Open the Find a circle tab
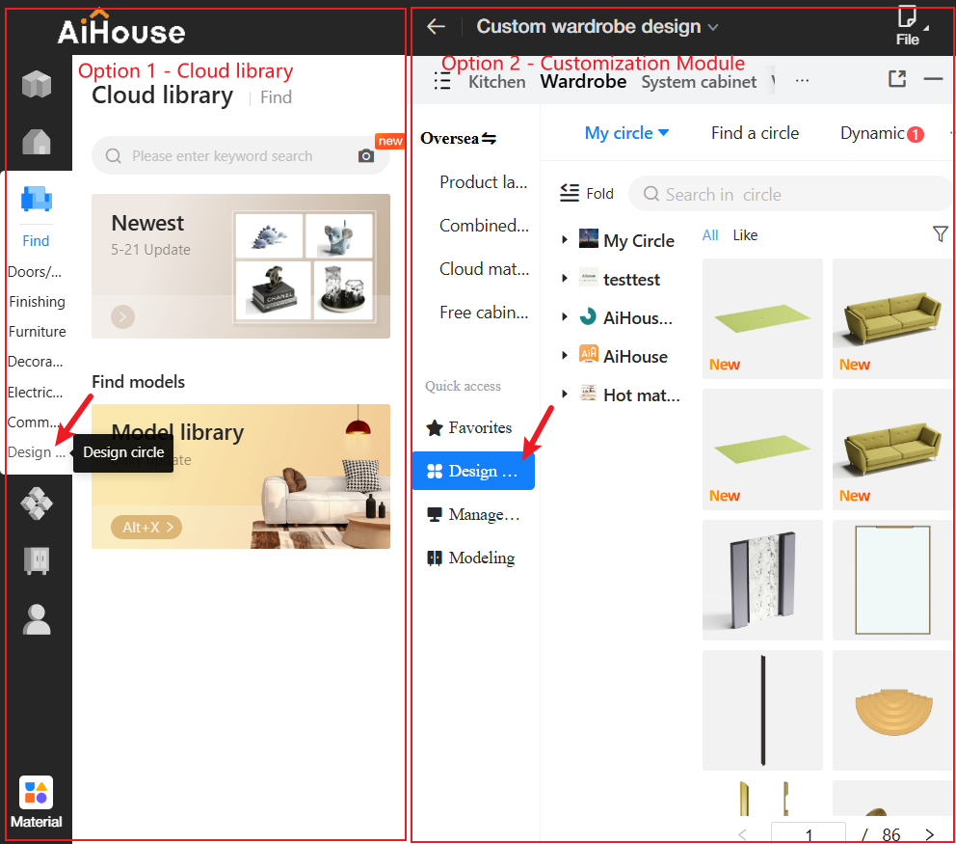Image resolution: width=956 pixels, height=844 pixels. pos(755,133)
